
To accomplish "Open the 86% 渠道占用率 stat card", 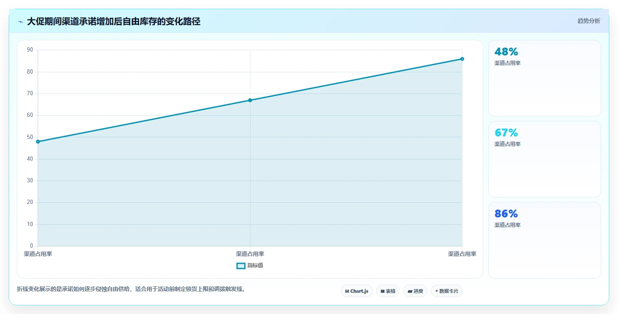I will click(545, 240).
